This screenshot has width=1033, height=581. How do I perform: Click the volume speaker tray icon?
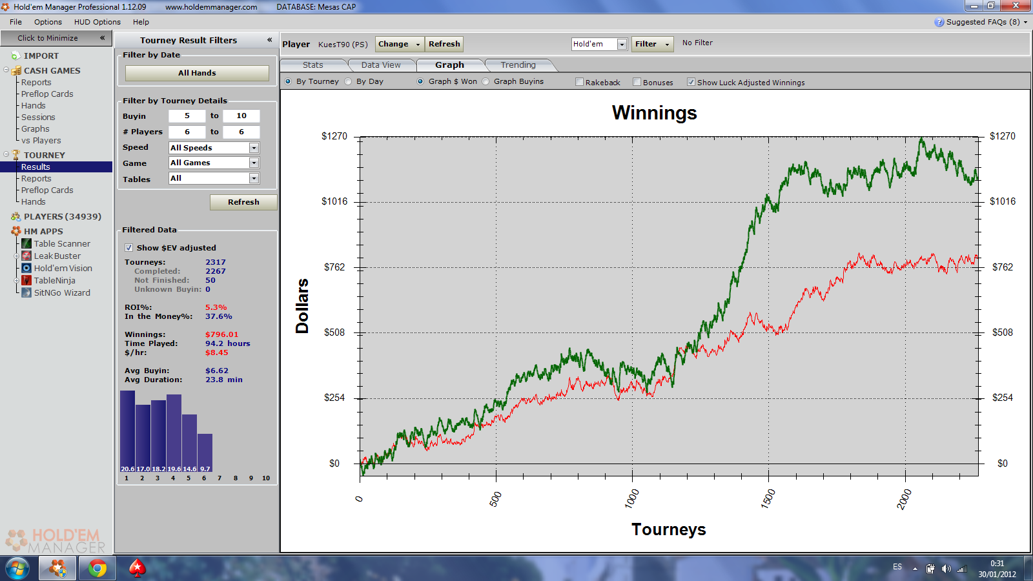point(946,569)
